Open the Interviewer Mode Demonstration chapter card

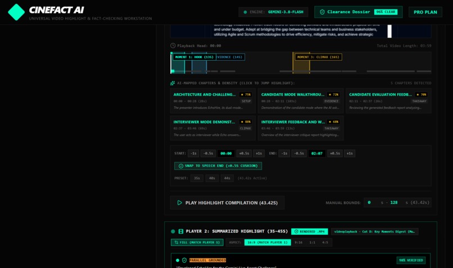[212, 128]
